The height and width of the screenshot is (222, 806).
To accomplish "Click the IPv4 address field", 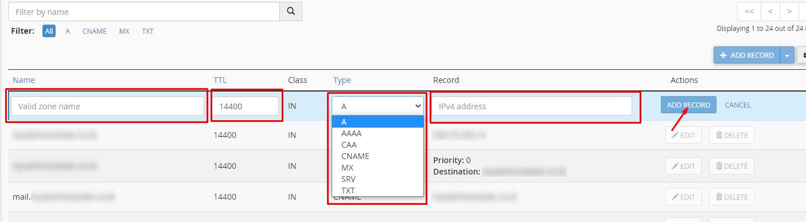I will pos(532,106).
